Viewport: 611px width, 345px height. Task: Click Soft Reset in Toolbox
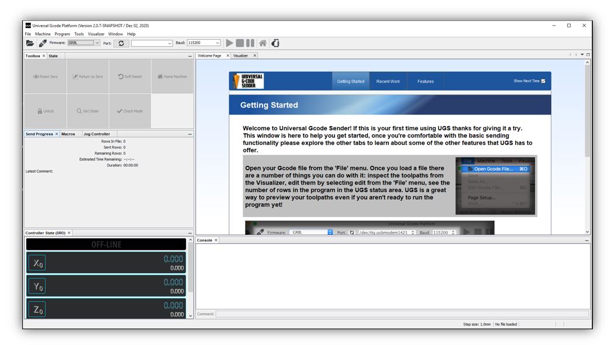(130, 76)
